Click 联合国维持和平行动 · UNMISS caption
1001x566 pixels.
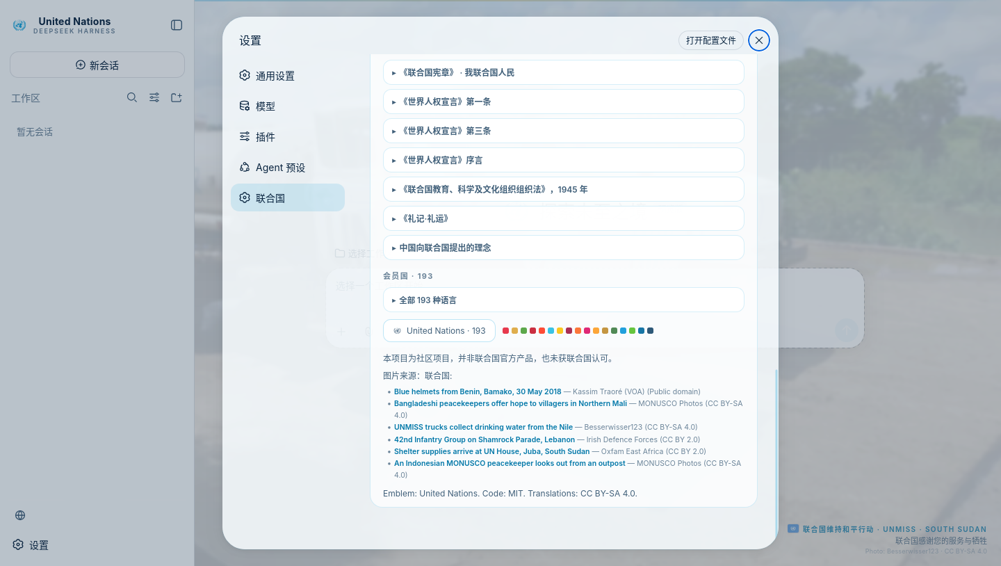[x=895, y=529]
